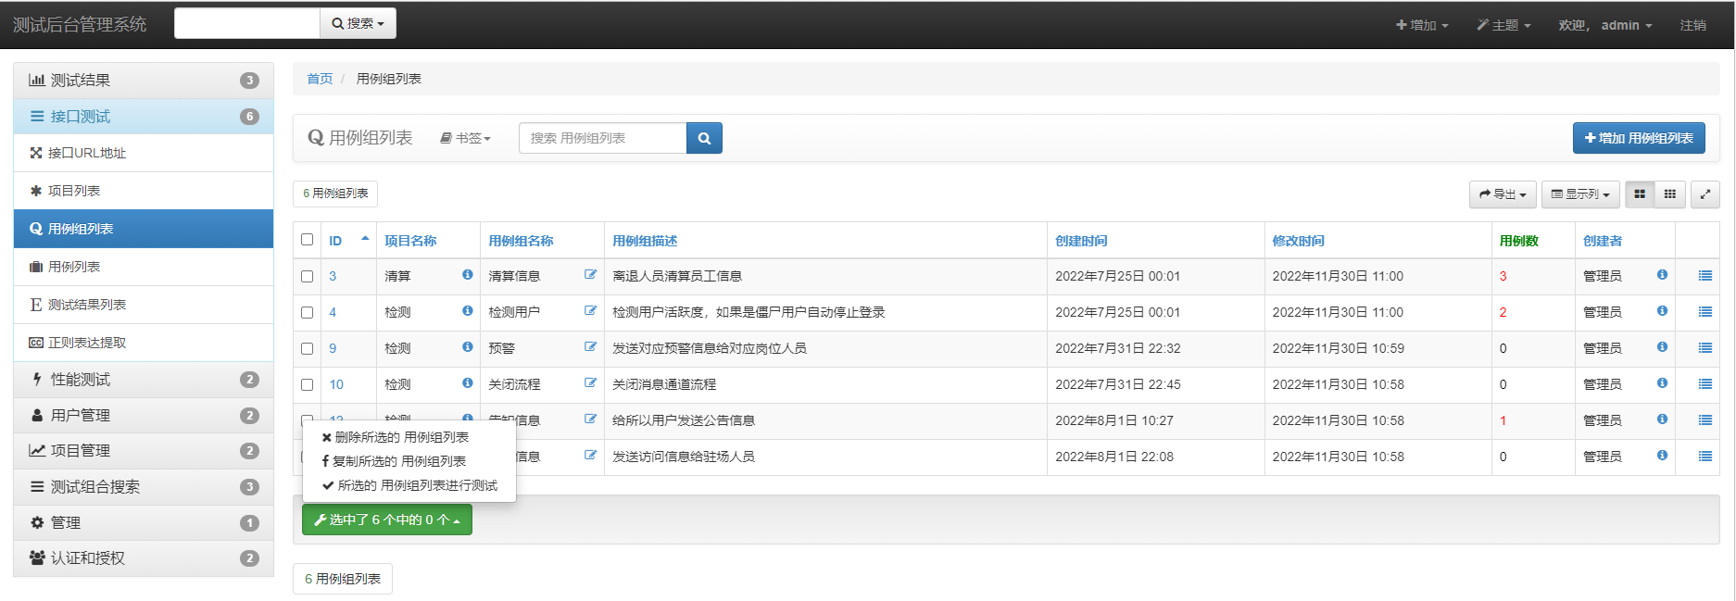
Task: Open row details list icon for ID 4
Action: [x=1705, y=312]
